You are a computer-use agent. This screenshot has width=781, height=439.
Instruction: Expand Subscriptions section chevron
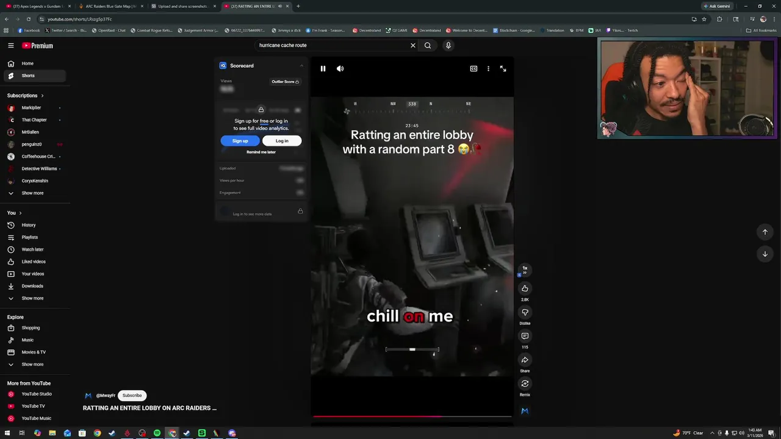point(42,96)
